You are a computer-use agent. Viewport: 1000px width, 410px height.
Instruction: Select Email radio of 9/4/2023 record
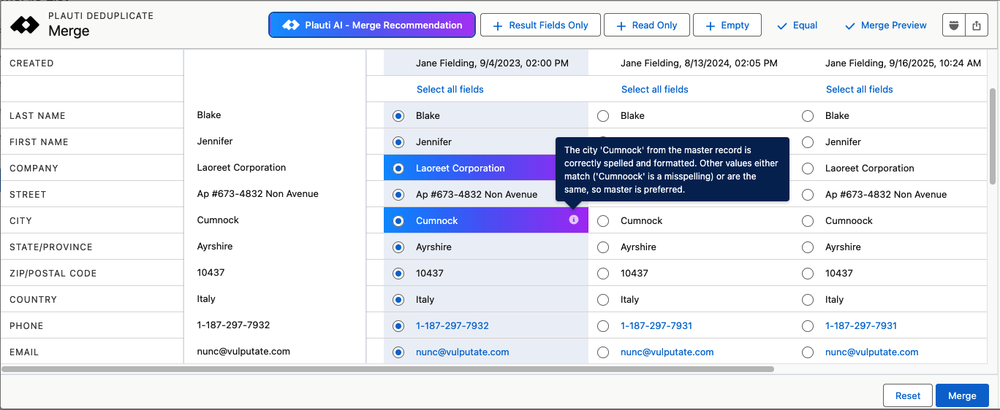[398, 352]
